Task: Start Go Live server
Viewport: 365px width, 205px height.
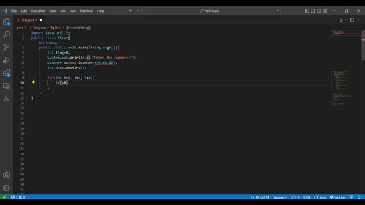Action: (338, 198)
